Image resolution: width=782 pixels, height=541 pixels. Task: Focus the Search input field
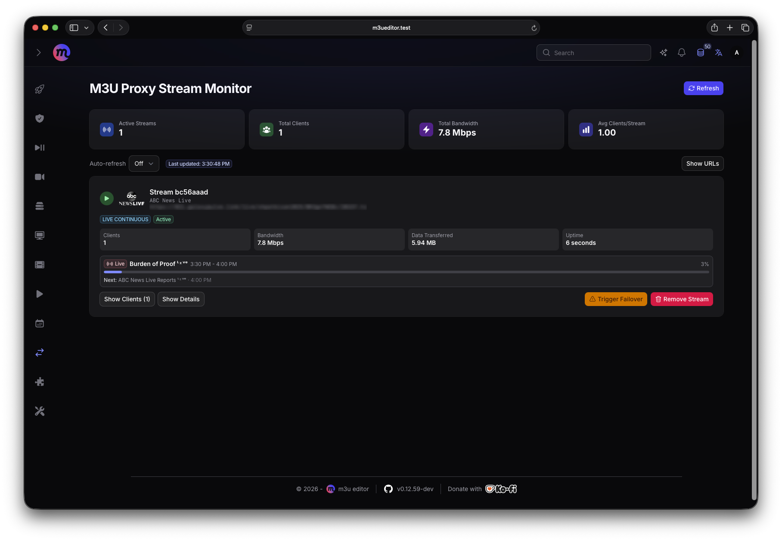tap(593, 53)
